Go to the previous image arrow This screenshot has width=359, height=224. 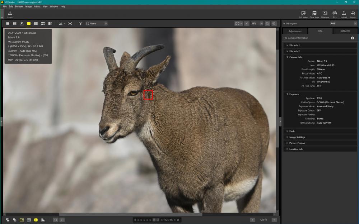click(252, 220)
